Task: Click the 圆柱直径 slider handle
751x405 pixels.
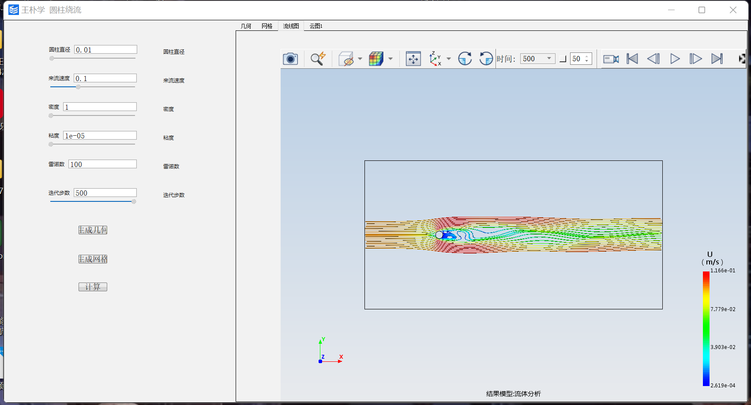Action: 52,58
